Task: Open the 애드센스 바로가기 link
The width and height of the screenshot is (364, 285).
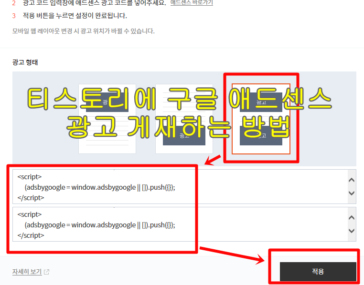Action: (192, 3)
